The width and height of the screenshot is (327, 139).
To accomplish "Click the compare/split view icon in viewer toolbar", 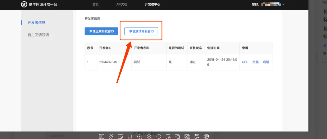I will point(102,136).
